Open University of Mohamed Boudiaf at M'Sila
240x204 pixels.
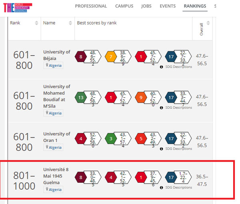tap(57, 96)
